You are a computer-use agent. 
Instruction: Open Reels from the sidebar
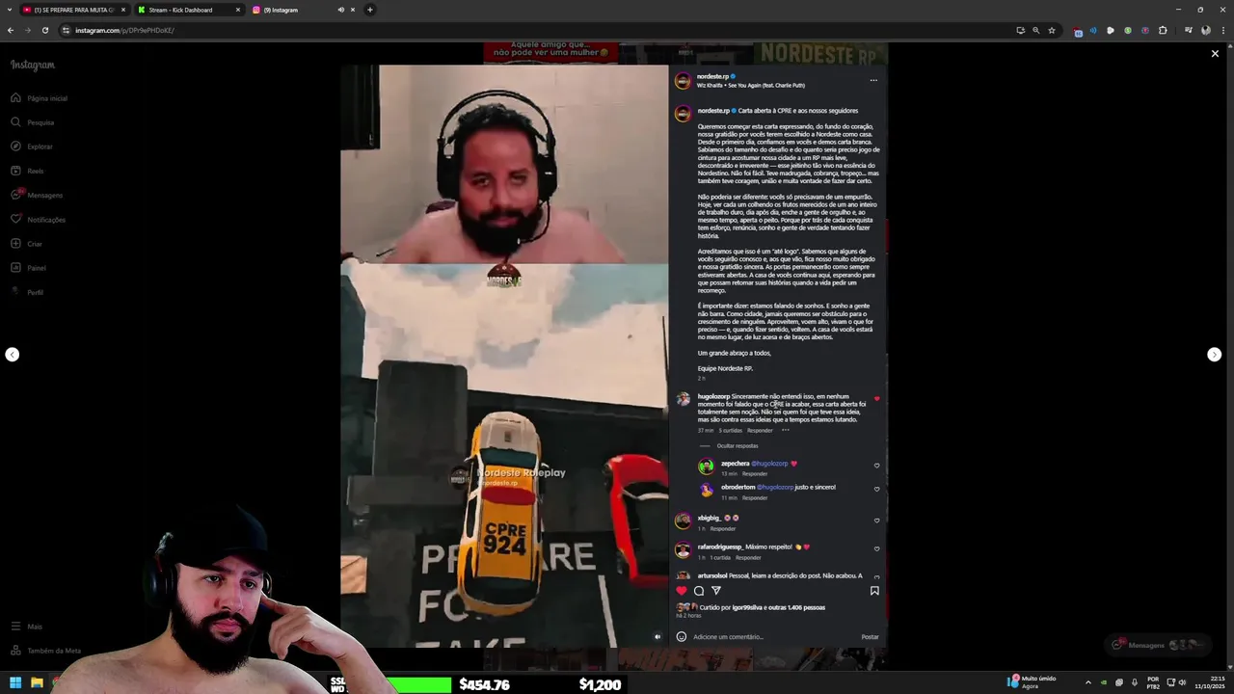tap(28, 171)
